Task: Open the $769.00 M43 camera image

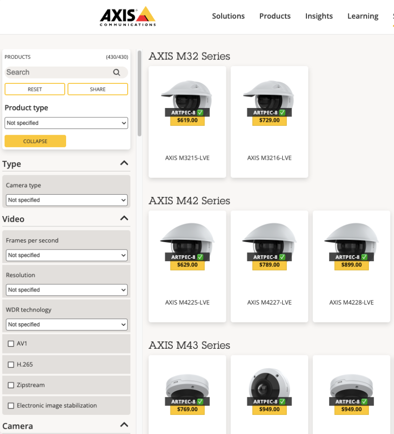Action: (x=187, y=385)
